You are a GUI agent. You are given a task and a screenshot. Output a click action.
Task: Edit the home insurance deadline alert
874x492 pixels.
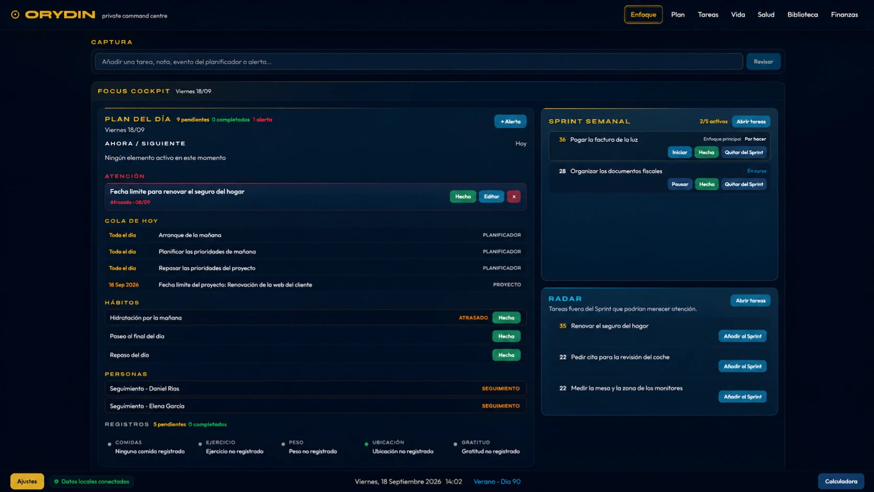coord(491,197)
